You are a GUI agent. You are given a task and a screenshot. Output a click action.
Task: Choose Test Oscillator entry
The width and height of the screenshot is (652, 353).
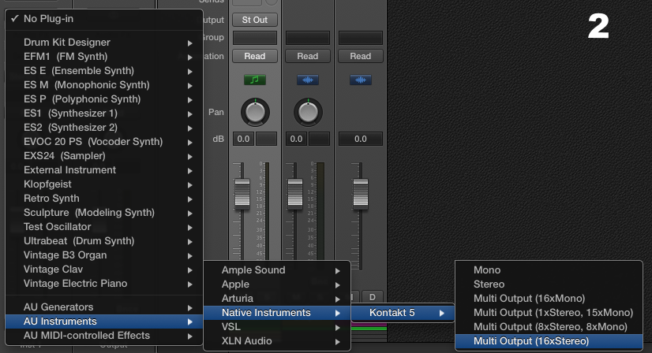(x=104, y=227)
